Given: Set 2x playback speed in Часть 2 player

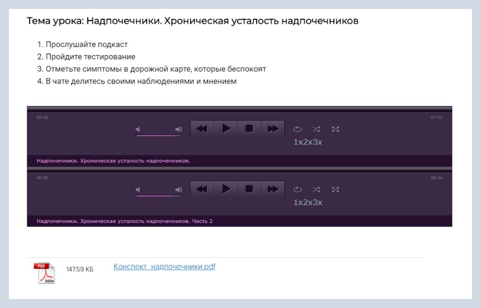Looking at the screenshot, I should click(308, 202).
